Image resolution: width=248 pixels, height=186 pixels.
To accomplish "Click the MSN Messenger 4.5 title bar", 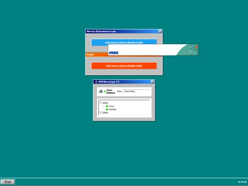I will pyautogui.click(x=124, y=82).
